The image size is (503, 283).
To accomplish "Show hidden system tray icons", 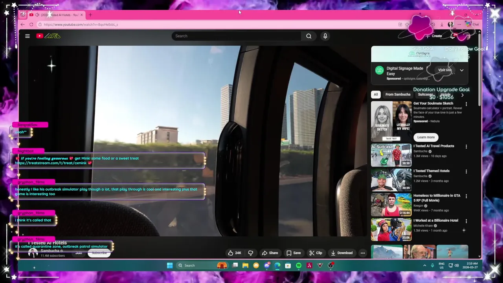I will (424, 265).
